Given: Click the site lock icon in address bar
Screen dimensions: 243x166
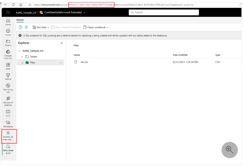Looking at the screenshot, I should tap(30, 5).
